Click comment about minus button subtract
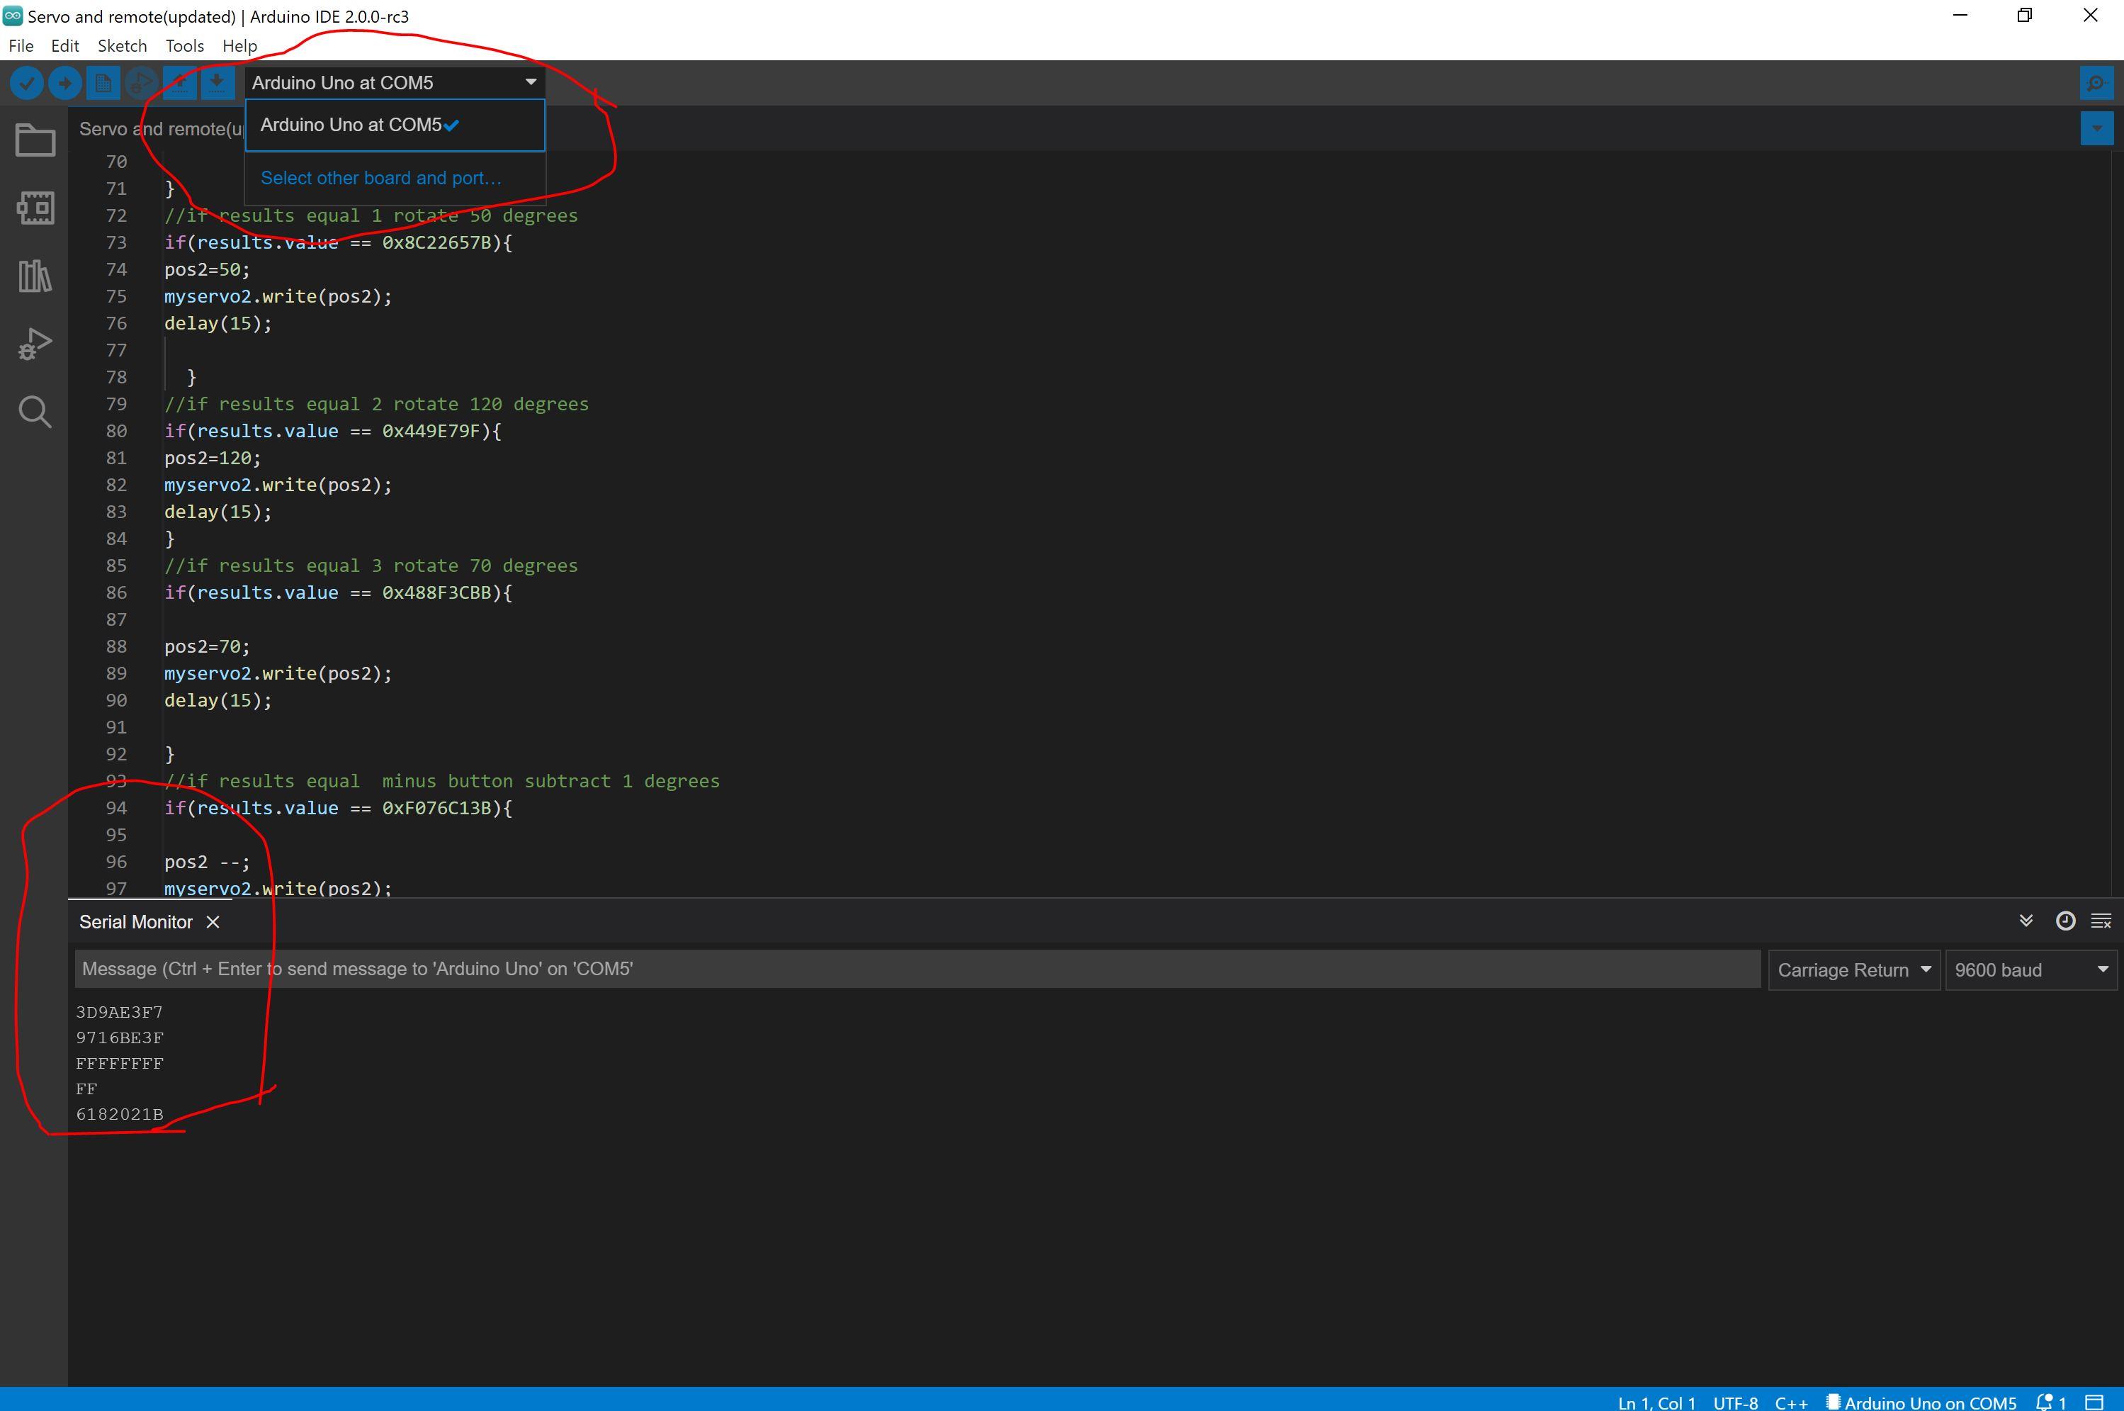 point(441,781)
